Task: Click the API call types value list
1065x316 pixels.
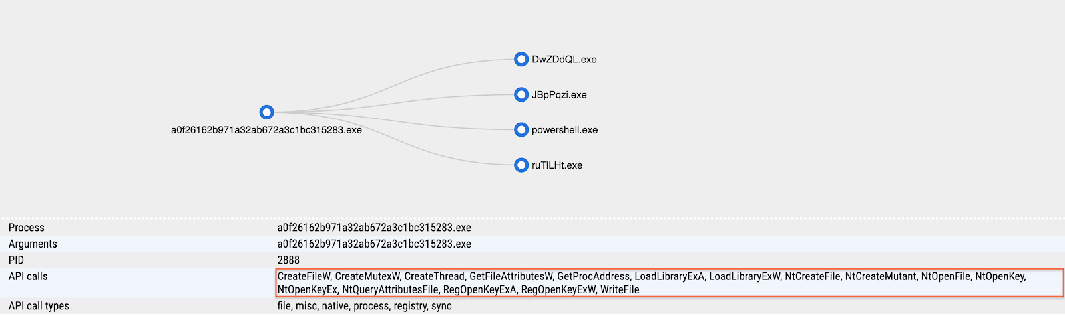Action: click(x=365, y=306)
